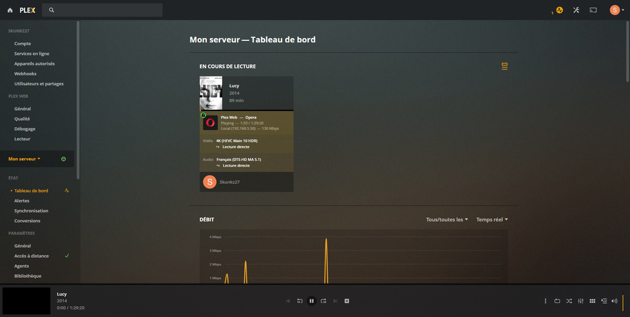Click '4K (HEVC Main 10 HDR)' text
Image resolution: width=630 pixels, height=317 pixels.
pos(237,141)
